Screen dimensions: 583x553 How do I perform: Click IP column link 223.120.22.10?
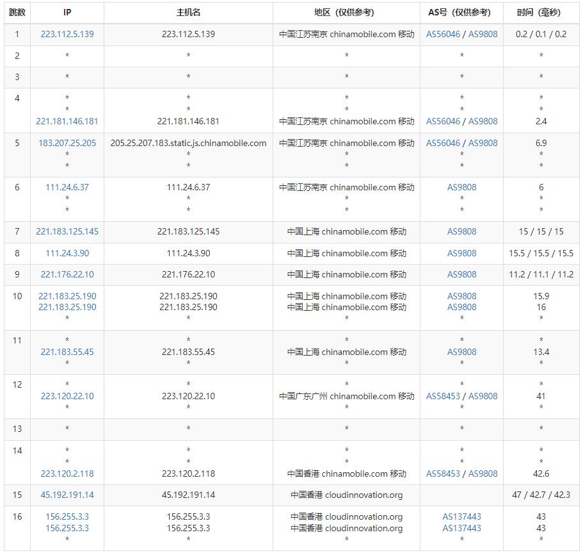click(x=67, y=396)
